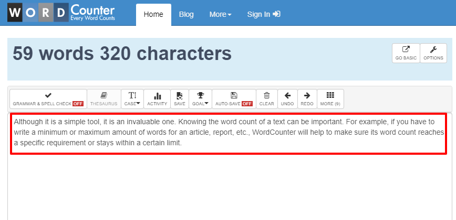
Task: Open the More menu in navigation bar
Action: coord(220,14)
